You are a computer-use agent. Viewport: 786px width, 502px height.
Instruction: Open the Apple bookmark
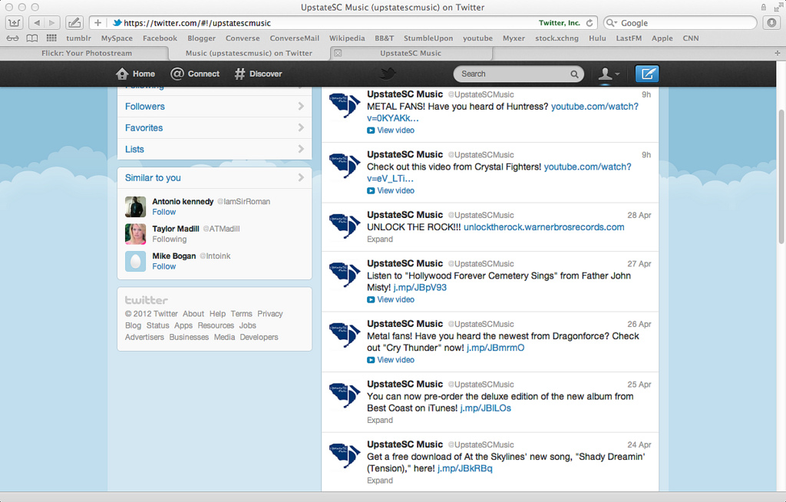pyautogui.click(x=662, y=38)
